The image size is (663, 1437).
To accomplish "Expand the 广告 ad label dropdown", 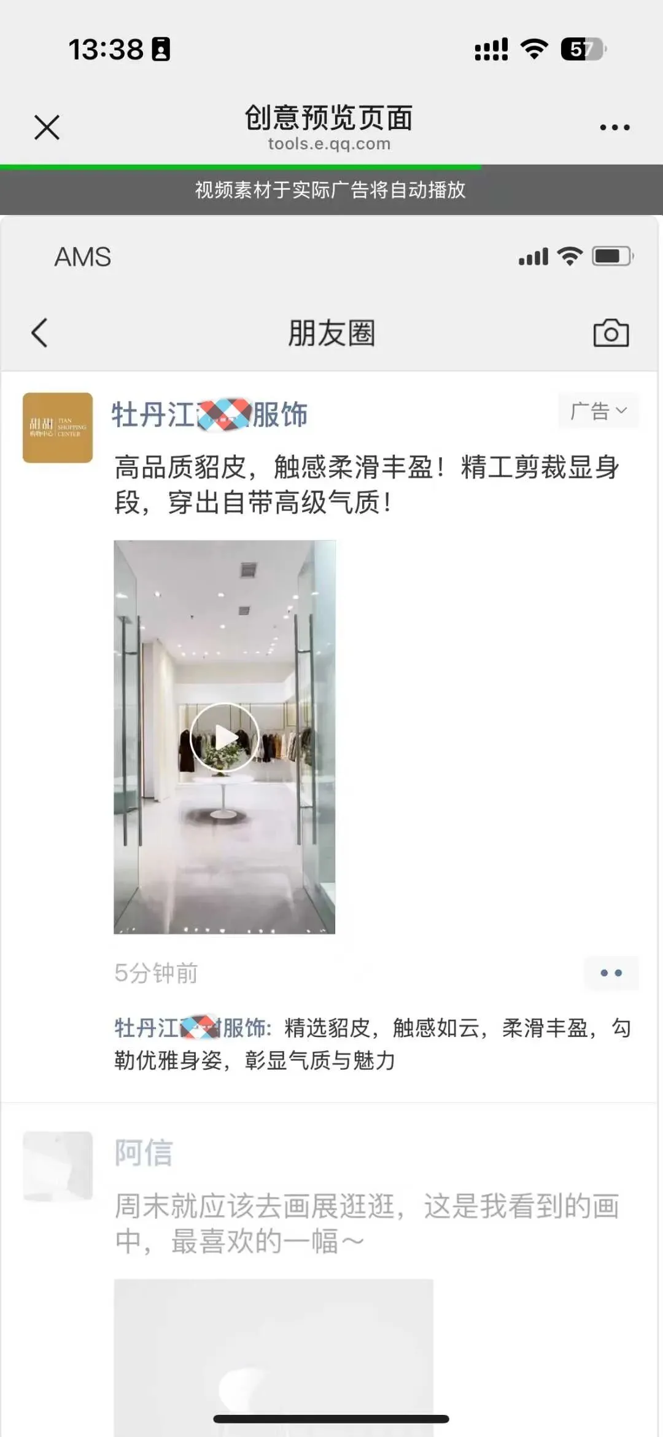I will 599,410.
